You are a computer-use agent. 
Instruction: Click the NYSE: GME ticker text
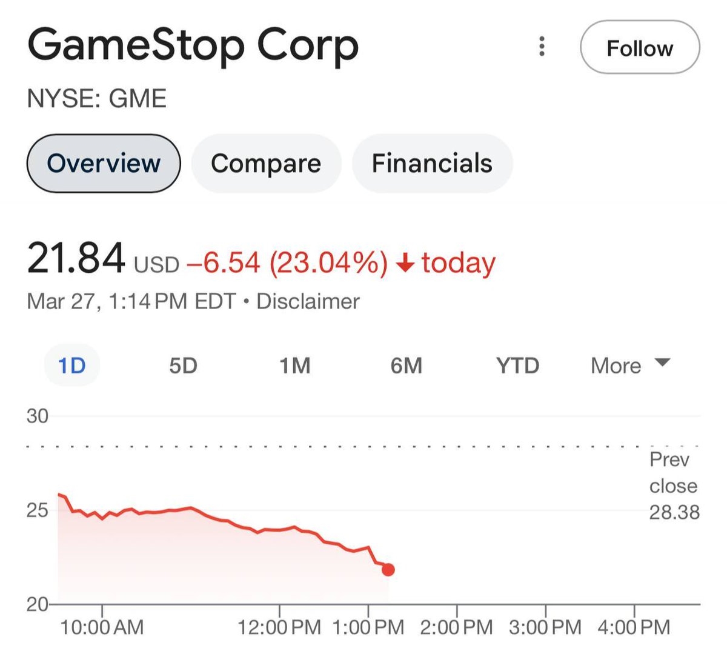click(x=97, y=99)
